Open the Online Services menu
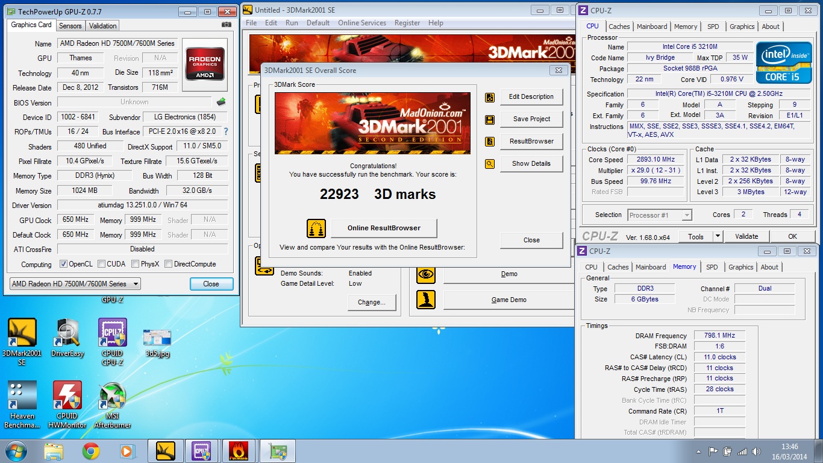Viewport: 823px width, 463px height. point(362,23)
